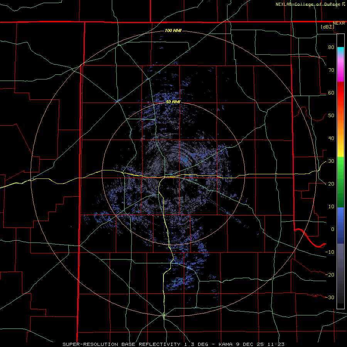Click the 80 value on the dBZ scale
Viewport: 347px width, 347px height.
point(331,47)
